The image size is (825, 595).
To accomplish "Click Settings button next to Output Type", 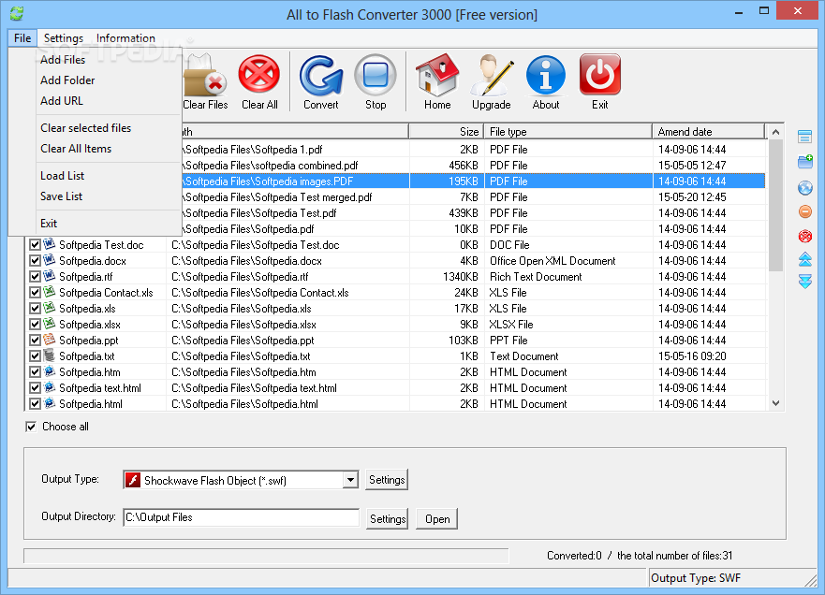I will click(x=387, y=480).
